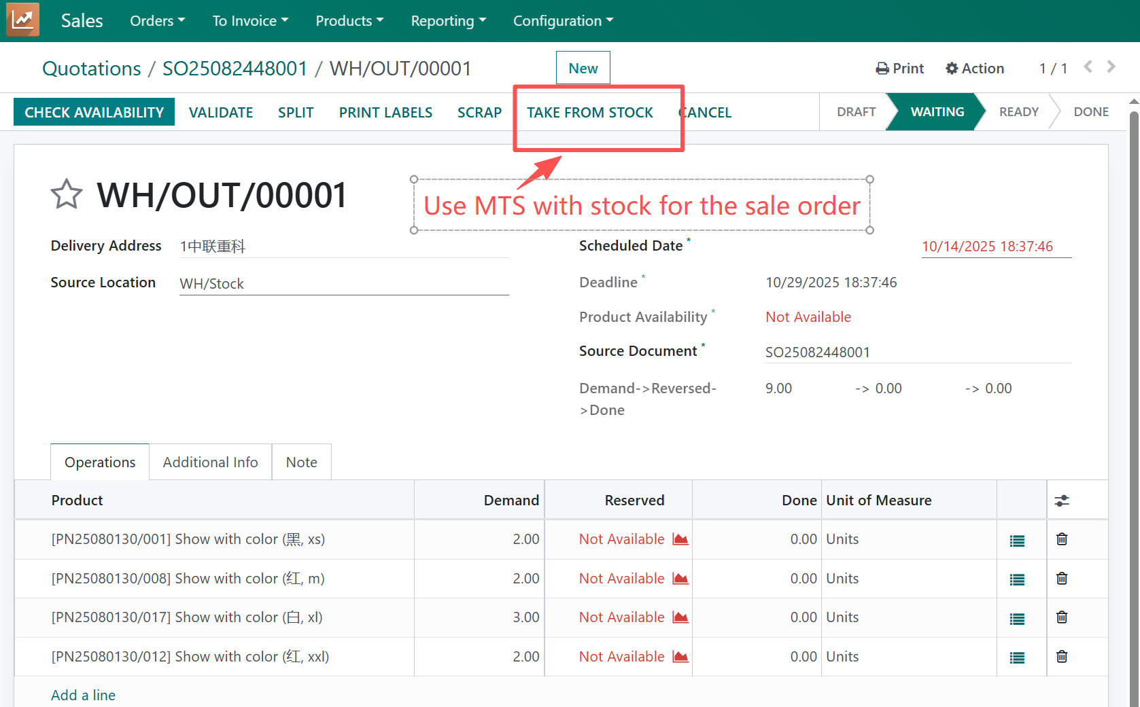Switch to the Additional Info tab

pyautogui.click(x=210, y=463)
